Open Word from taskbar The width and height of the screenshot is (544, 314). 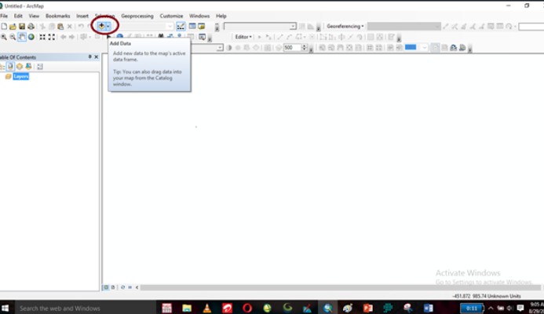pyautogui.click(x=428, y=308)
